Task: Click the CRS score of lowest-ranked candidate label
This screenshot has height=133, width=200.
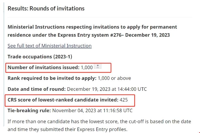Action: click(63, 100)
